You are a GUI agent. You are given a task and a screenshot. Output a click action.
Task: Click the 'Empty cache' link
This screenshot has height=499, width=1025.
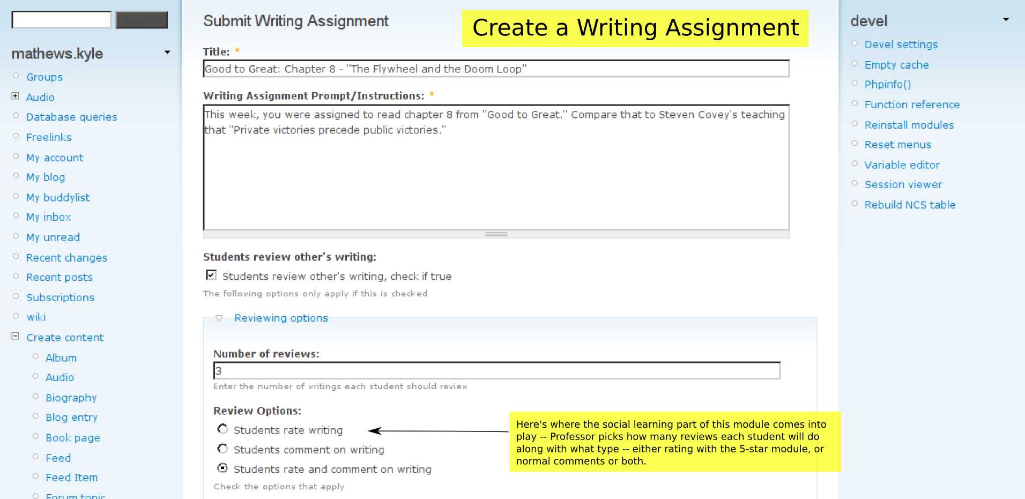coord(896,64)
